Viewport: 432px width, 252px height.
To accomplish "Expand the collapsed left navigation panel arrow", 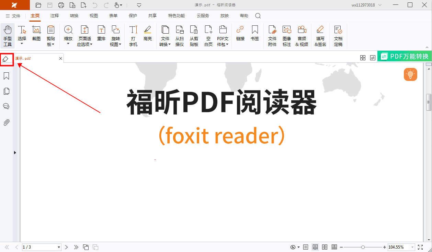I will (15, 153).
